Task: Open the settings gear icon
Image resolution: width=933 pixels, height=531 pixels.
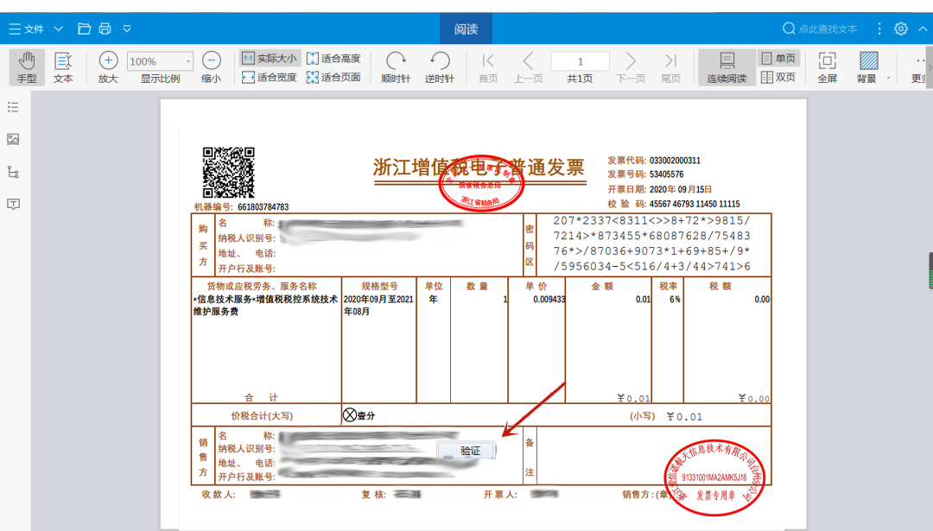Action: pyautogui.click(x=901, y=28)
